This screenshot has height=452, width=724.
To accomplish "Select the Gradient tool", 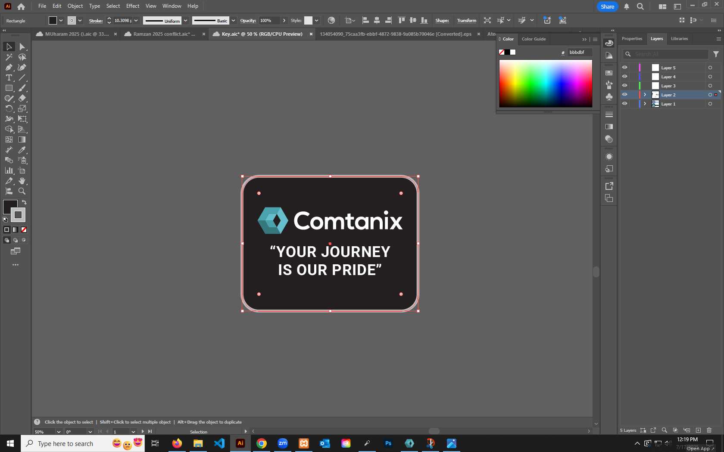I will coord(22,139).
